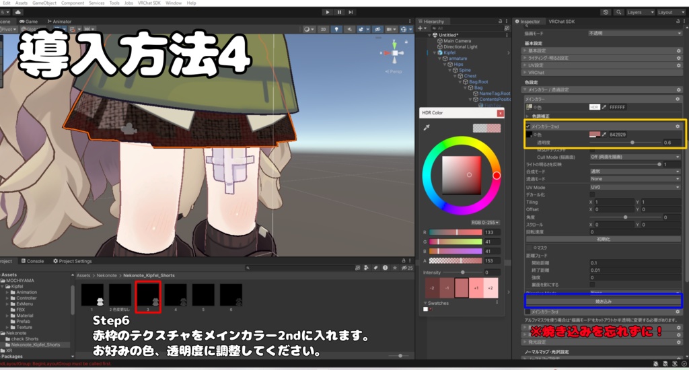Image resolution: width=689 pixels, height=370 pixels.
Task: Open the 合成モード dropdown (通常)
Action: pyautogui.click(x=635, y=172)
